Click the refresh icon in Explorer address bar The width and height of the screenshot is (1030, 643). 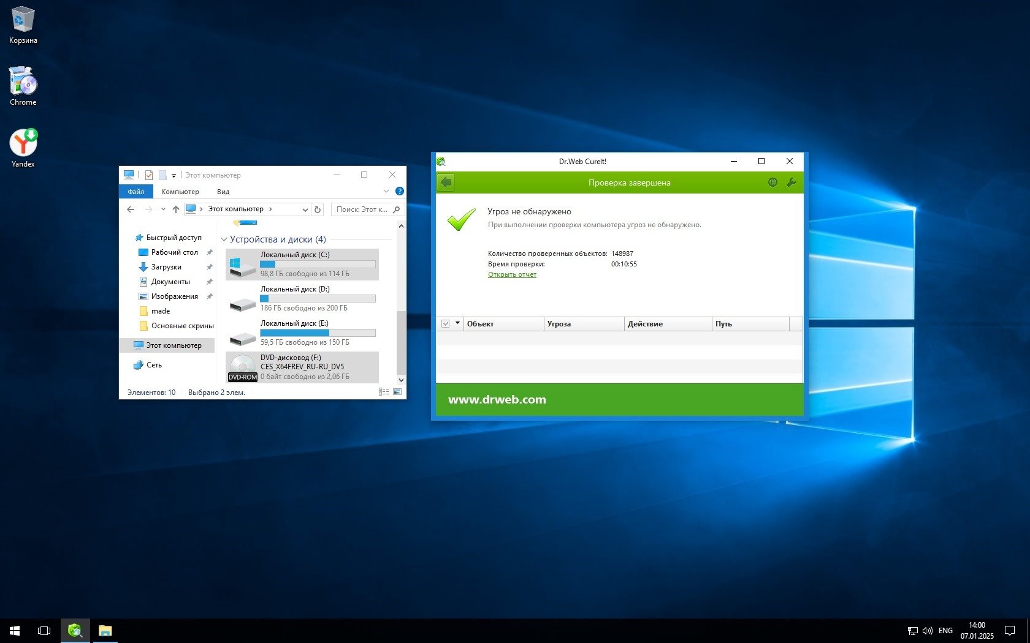pyautogui.click(x=318, y=209)
